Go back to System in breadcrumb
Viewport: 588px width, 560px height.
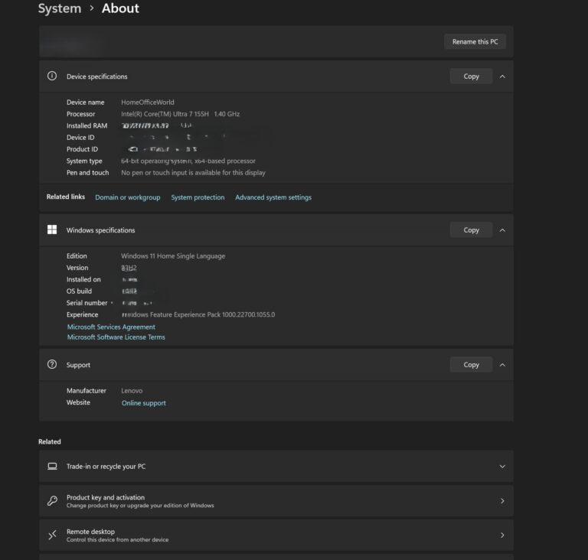[x=60, y=8]
